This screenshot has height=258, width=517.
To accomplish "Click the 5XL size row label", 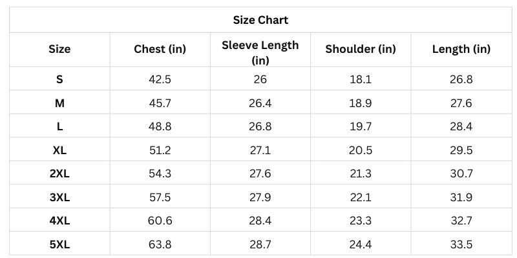I will [59, 244].
